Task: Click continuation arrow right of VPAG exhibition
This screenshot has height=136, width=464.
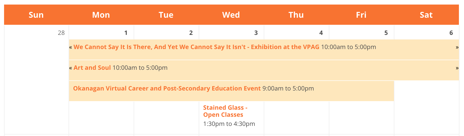Action: tap(457, 47)
